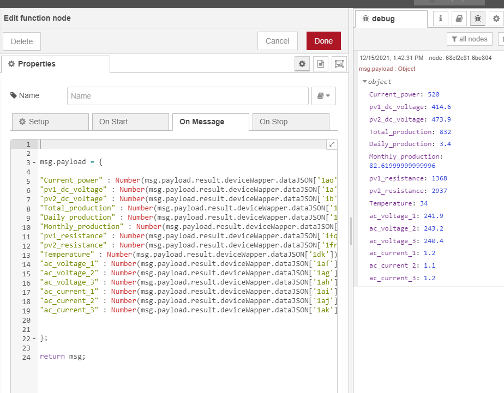Click ac_current_3 debug entry
The height and width of the screenshot is (393, 504).
pyautogui.click(x=402, y=278)
